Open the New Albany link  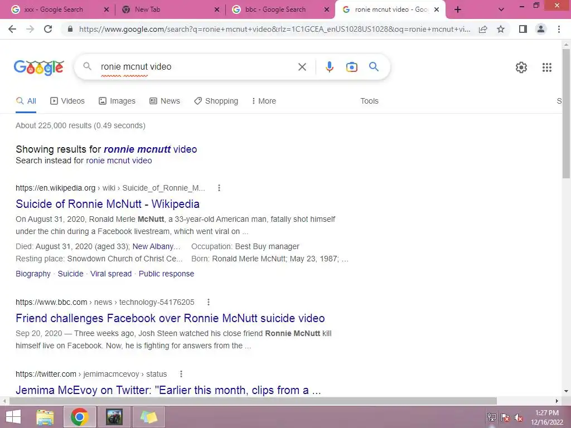tap(156, 247)
